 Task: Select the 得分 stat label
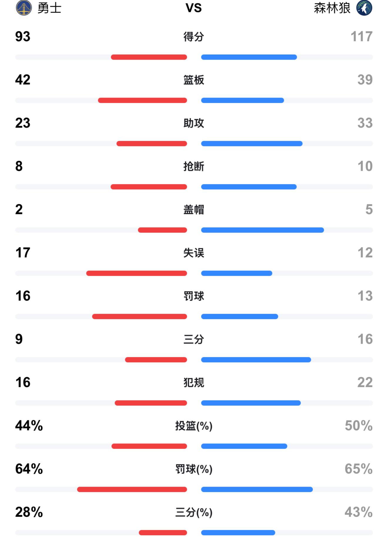coord(194,37)
